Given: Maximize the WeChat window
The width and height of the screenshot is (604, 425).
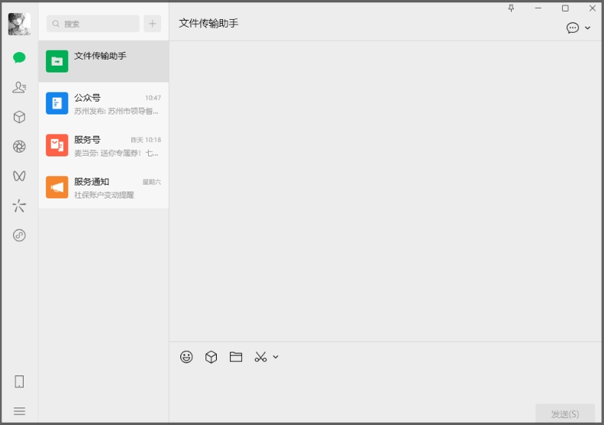Looking at the screenshot, I should point(565,8).
